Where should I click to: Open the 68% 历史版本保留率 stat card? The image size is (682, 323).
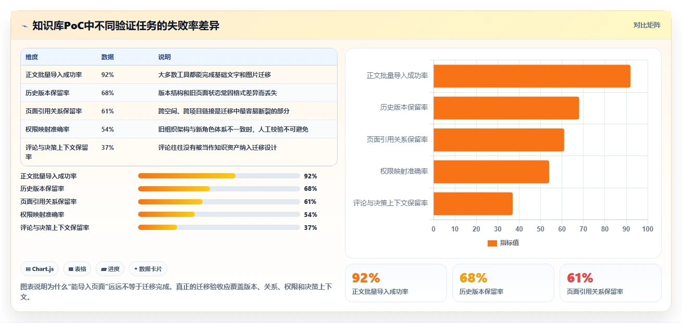click(503, 283)
